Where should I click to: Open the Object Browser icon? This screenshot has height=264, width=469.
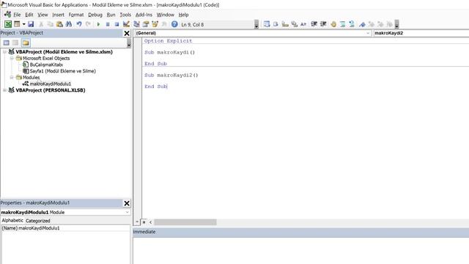[x=155, y=24]
